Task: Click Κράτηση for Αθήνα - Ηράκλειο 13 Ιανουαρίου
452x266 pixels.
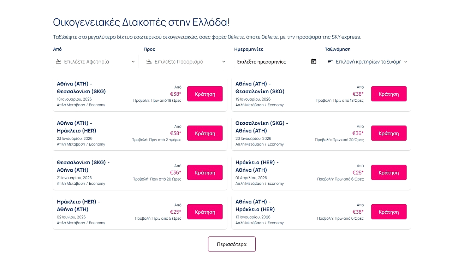Action: coord(388,212)
